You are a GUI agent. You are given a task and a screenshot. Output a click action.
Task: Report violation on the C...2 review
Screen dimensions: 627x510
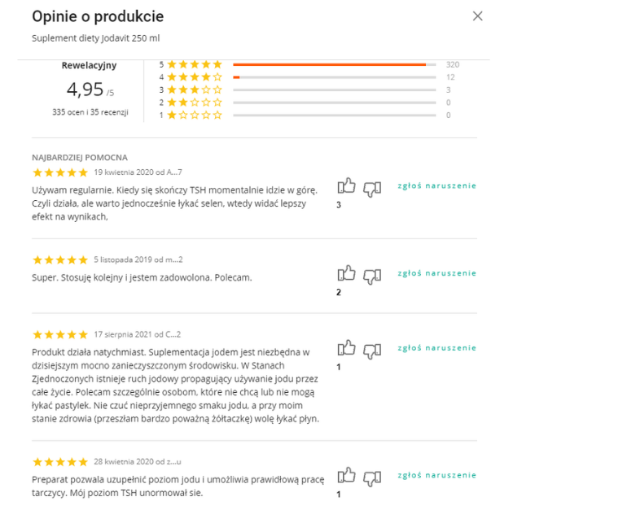coord(436,348)
